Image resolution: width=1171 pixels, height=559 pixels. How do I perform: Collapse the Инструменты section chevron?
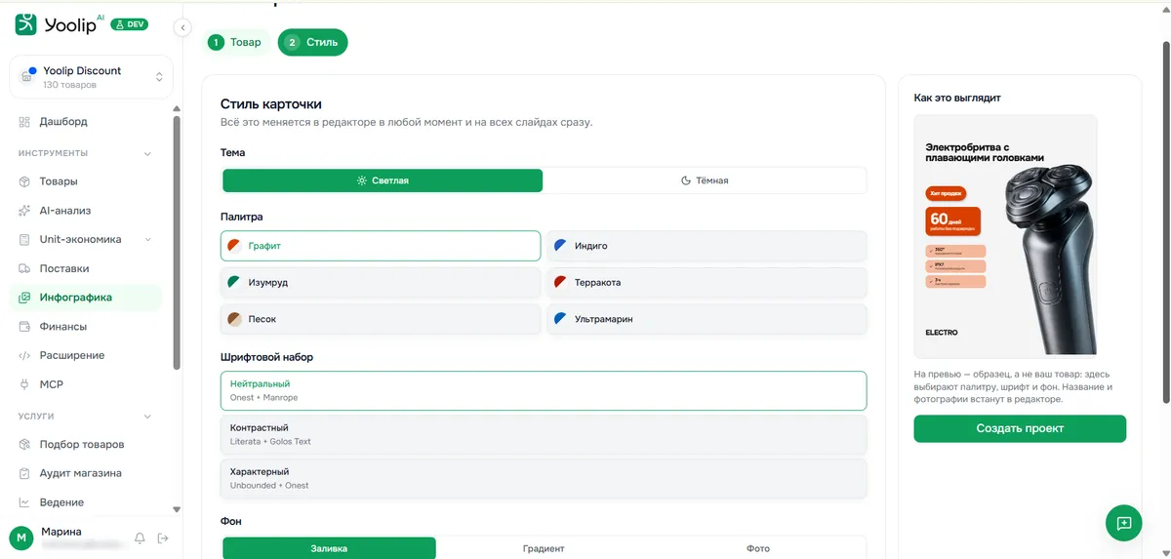tap(148, 153)
